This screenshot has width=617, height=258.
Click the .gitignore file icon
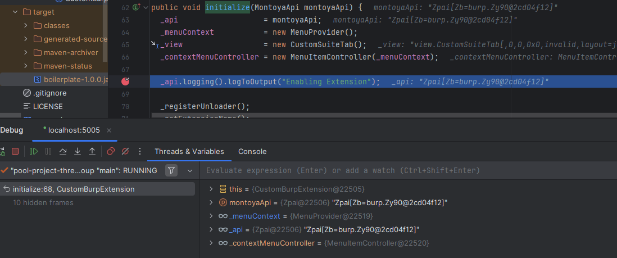[x=27, y=93]
